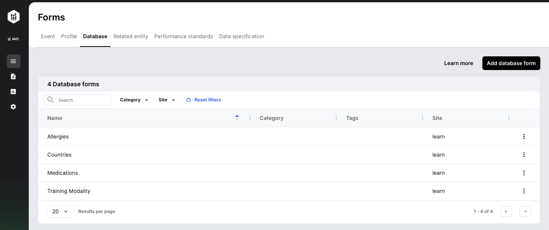Viewport: 549px width, 230px height.
Task: Switch to the Performance standards tab
Action: [x=183, y=36]
